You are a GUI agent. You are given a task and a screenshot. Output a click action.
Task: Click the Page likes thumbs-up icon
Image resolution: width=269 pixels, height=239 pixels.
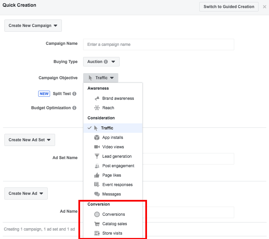tap(97, 175)
